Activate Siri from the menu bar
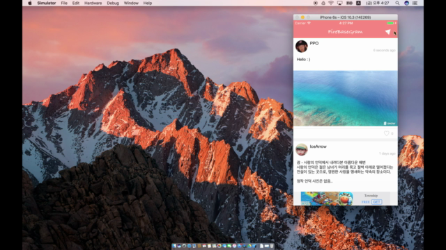 pyautogui.click(x=406, y=3)
